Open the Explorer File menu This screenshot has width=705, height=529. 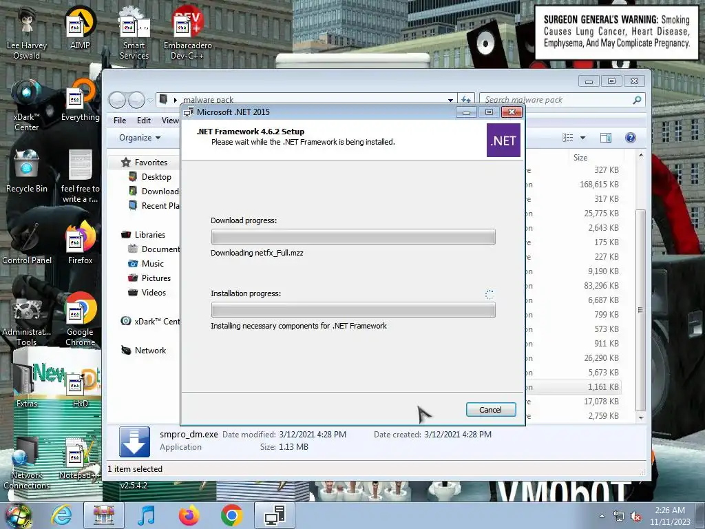pos(120,120)
